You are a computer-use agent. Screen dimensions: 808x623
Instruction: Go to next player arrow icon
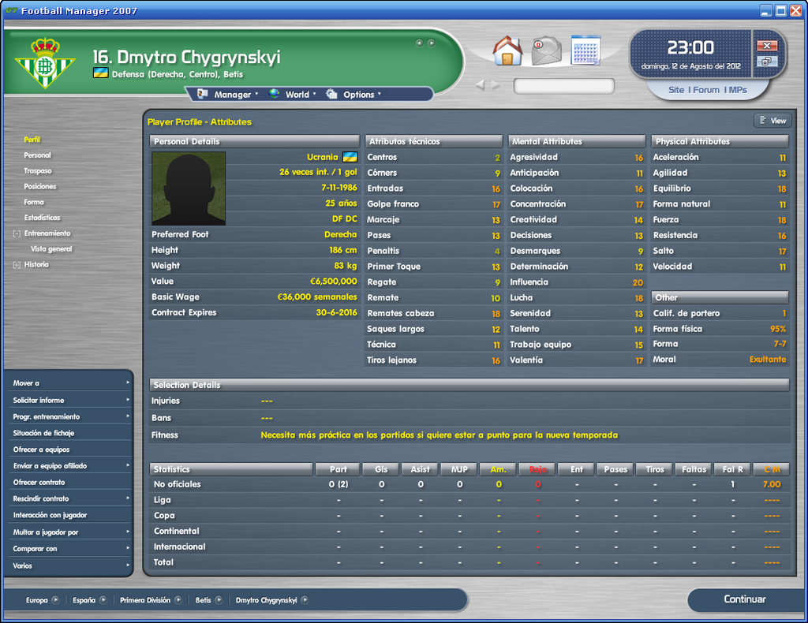[x=432, y=43]
